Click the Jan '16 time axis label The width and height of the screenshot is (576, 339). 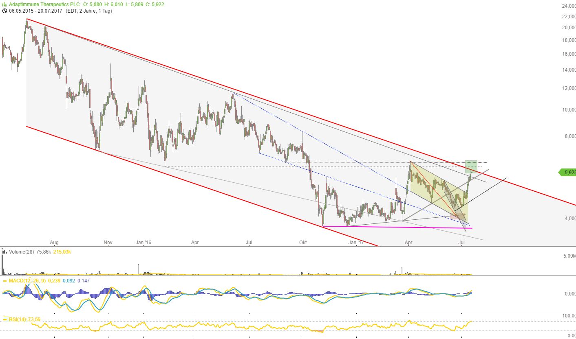coord(143,243)
